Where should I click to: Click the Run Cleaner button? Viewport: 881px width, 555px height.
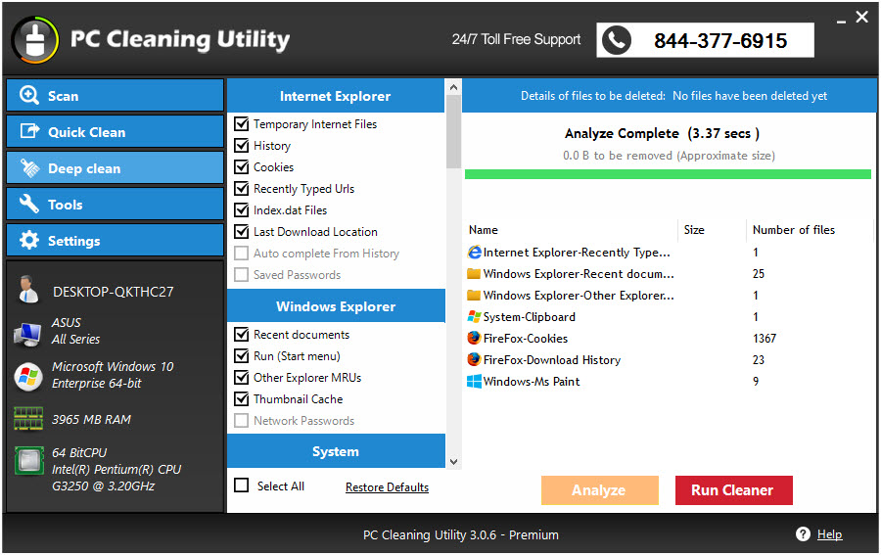click(x=734, y=490)
